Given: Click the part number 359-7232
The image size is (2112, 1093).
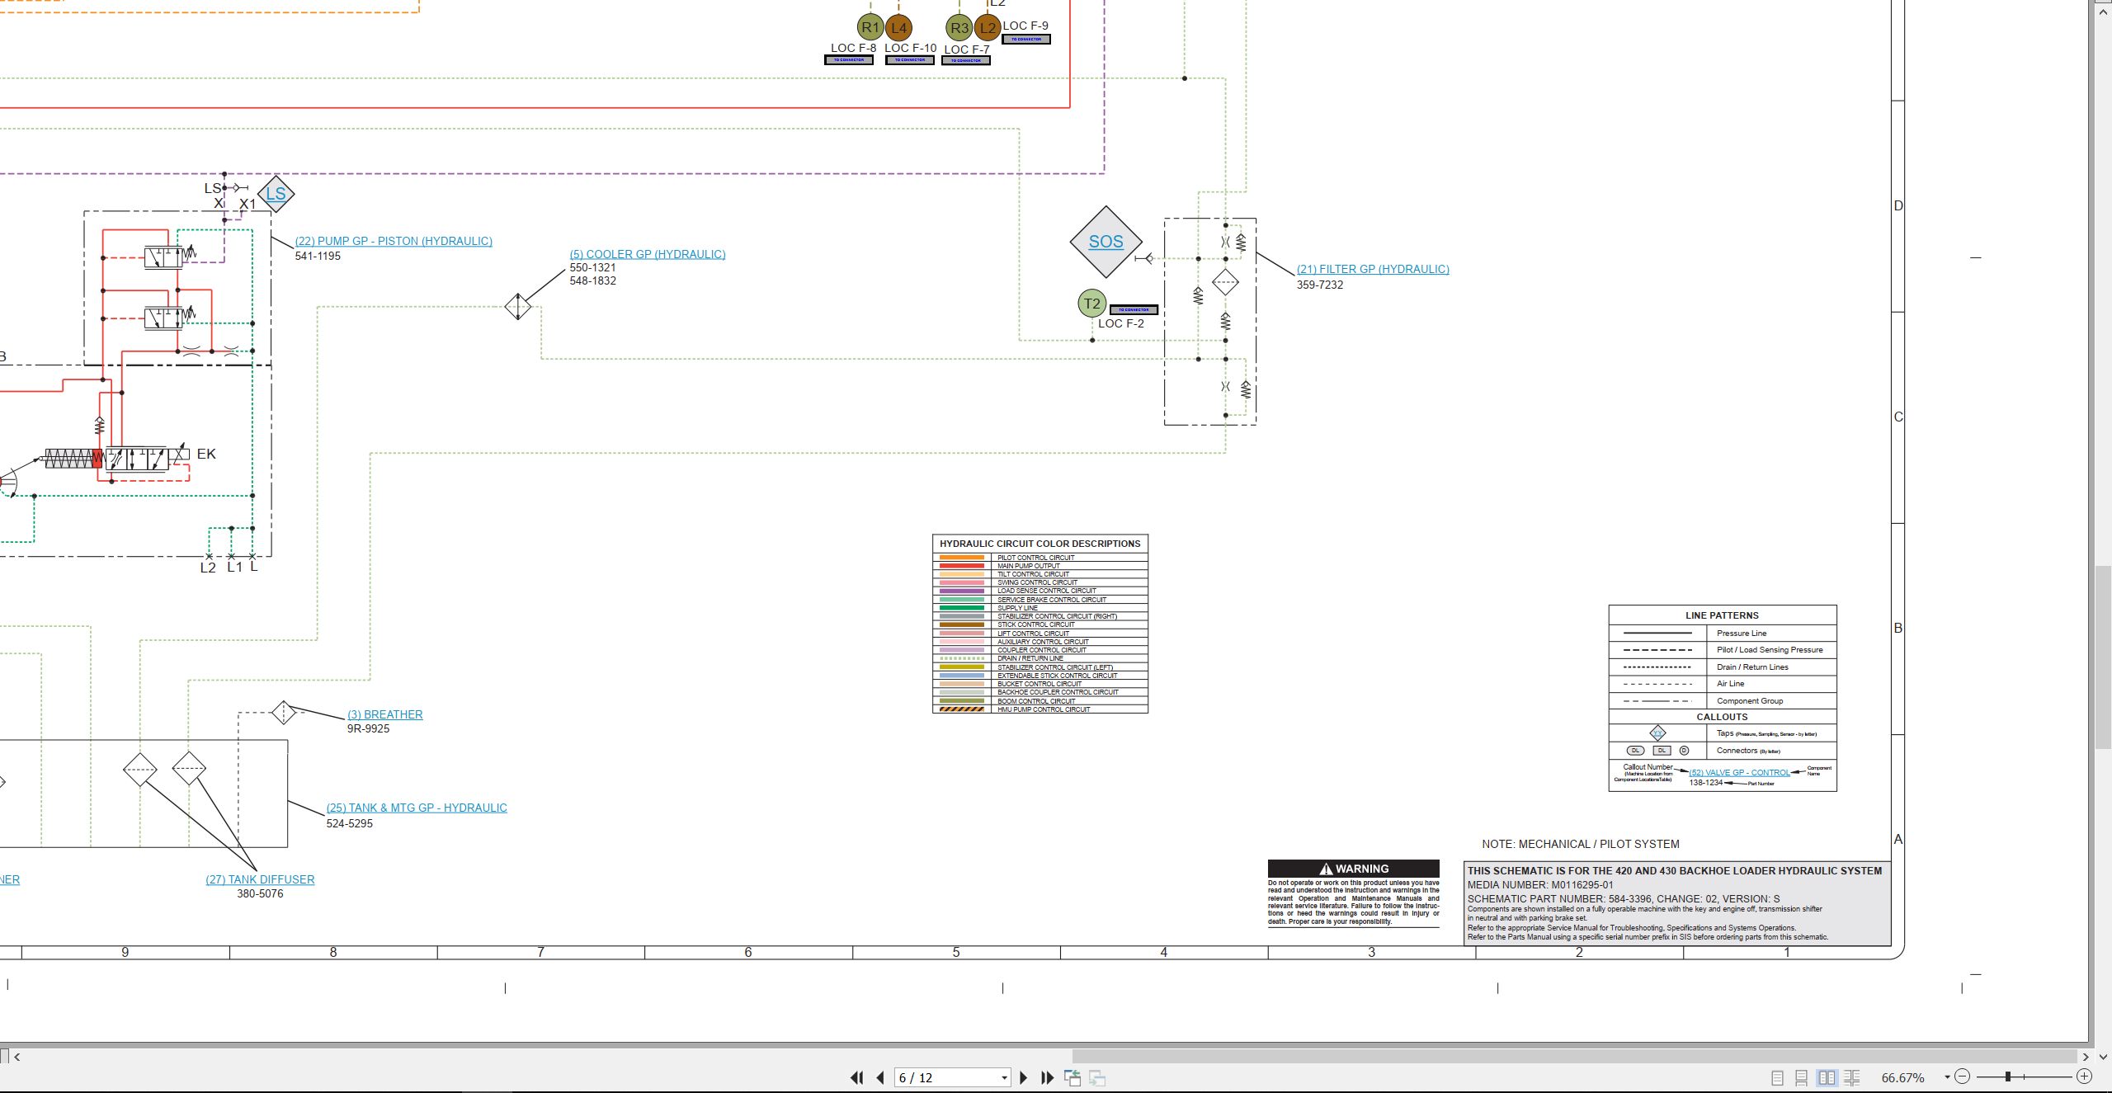Looking at the screenshot, I should coord(1320,285).
